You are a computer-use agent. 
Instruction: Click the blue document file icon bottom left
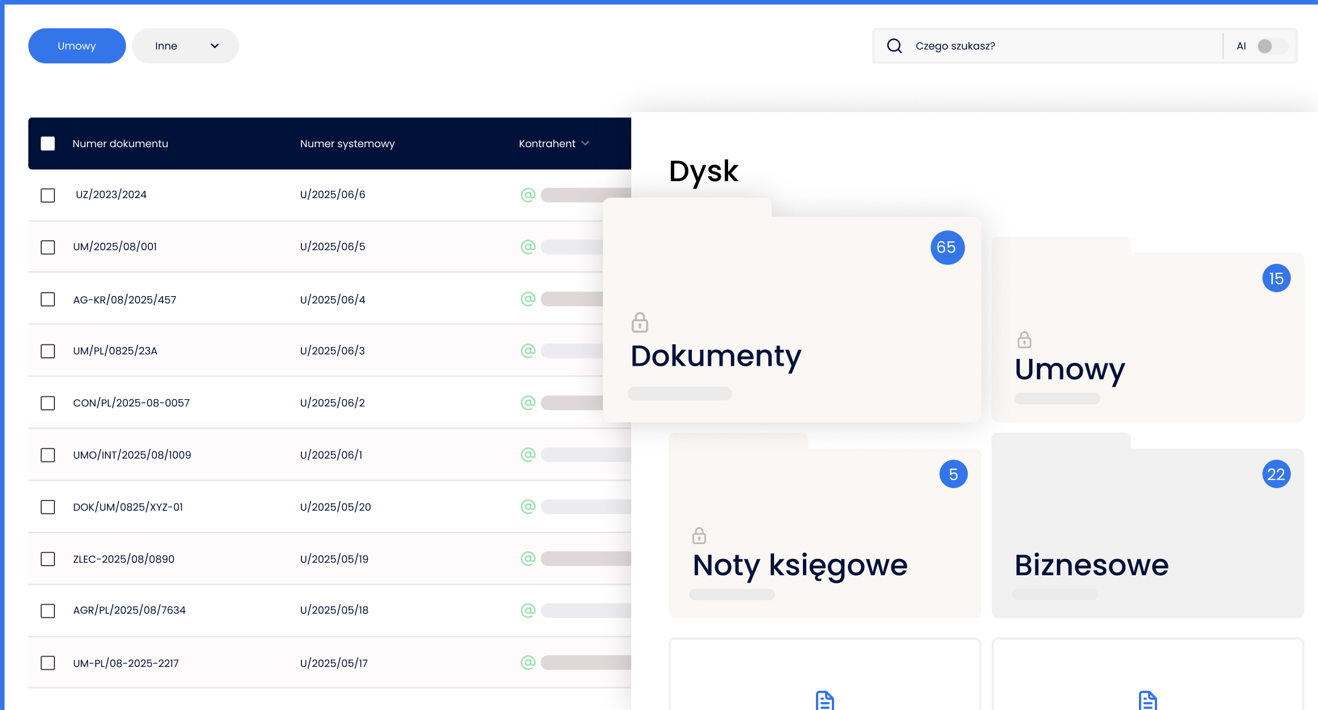824,700
